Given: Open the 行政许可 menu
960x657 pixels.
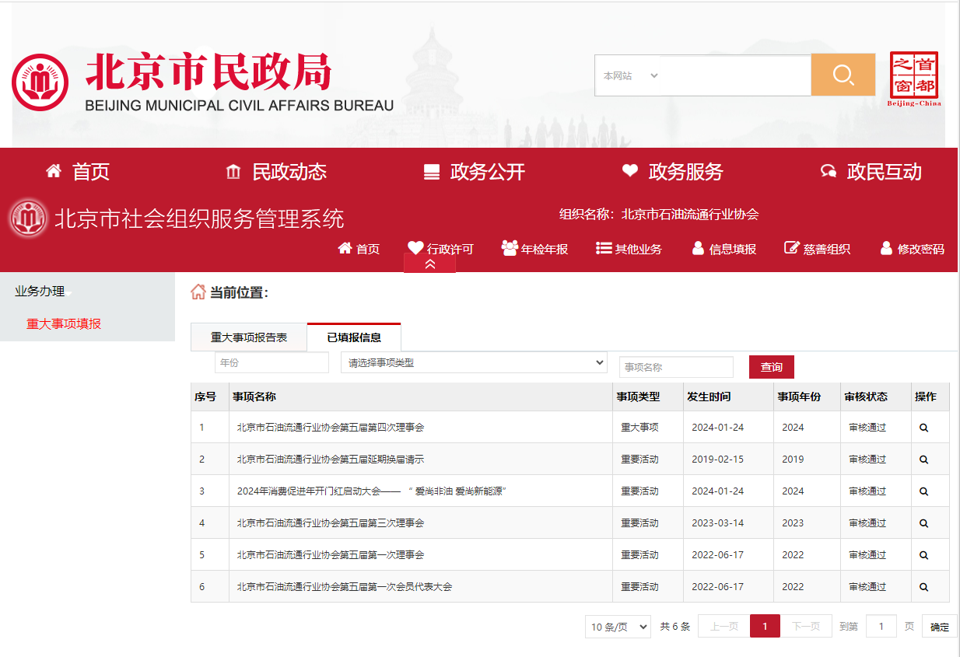Looking at the screenshot, I should (x=440, y=249).
